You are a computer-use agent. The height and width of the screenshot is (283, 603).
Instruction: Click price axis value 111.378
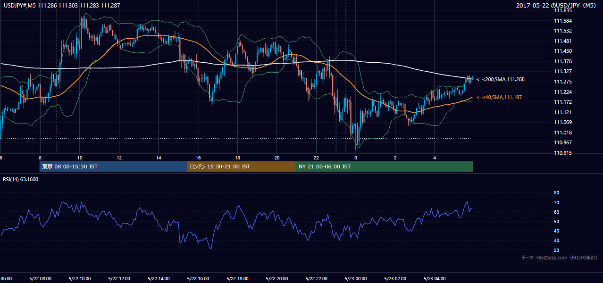coord(563,61)
